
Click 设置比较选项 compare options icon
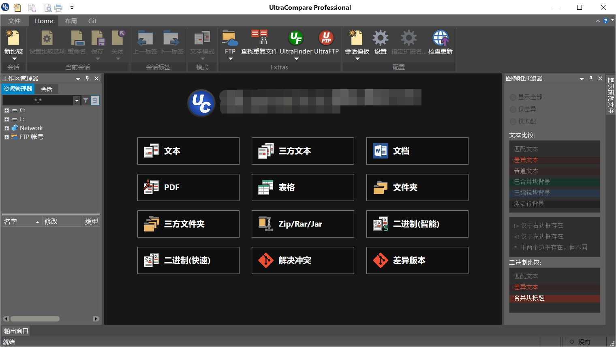pyautogui.click(x=47, y=38)
